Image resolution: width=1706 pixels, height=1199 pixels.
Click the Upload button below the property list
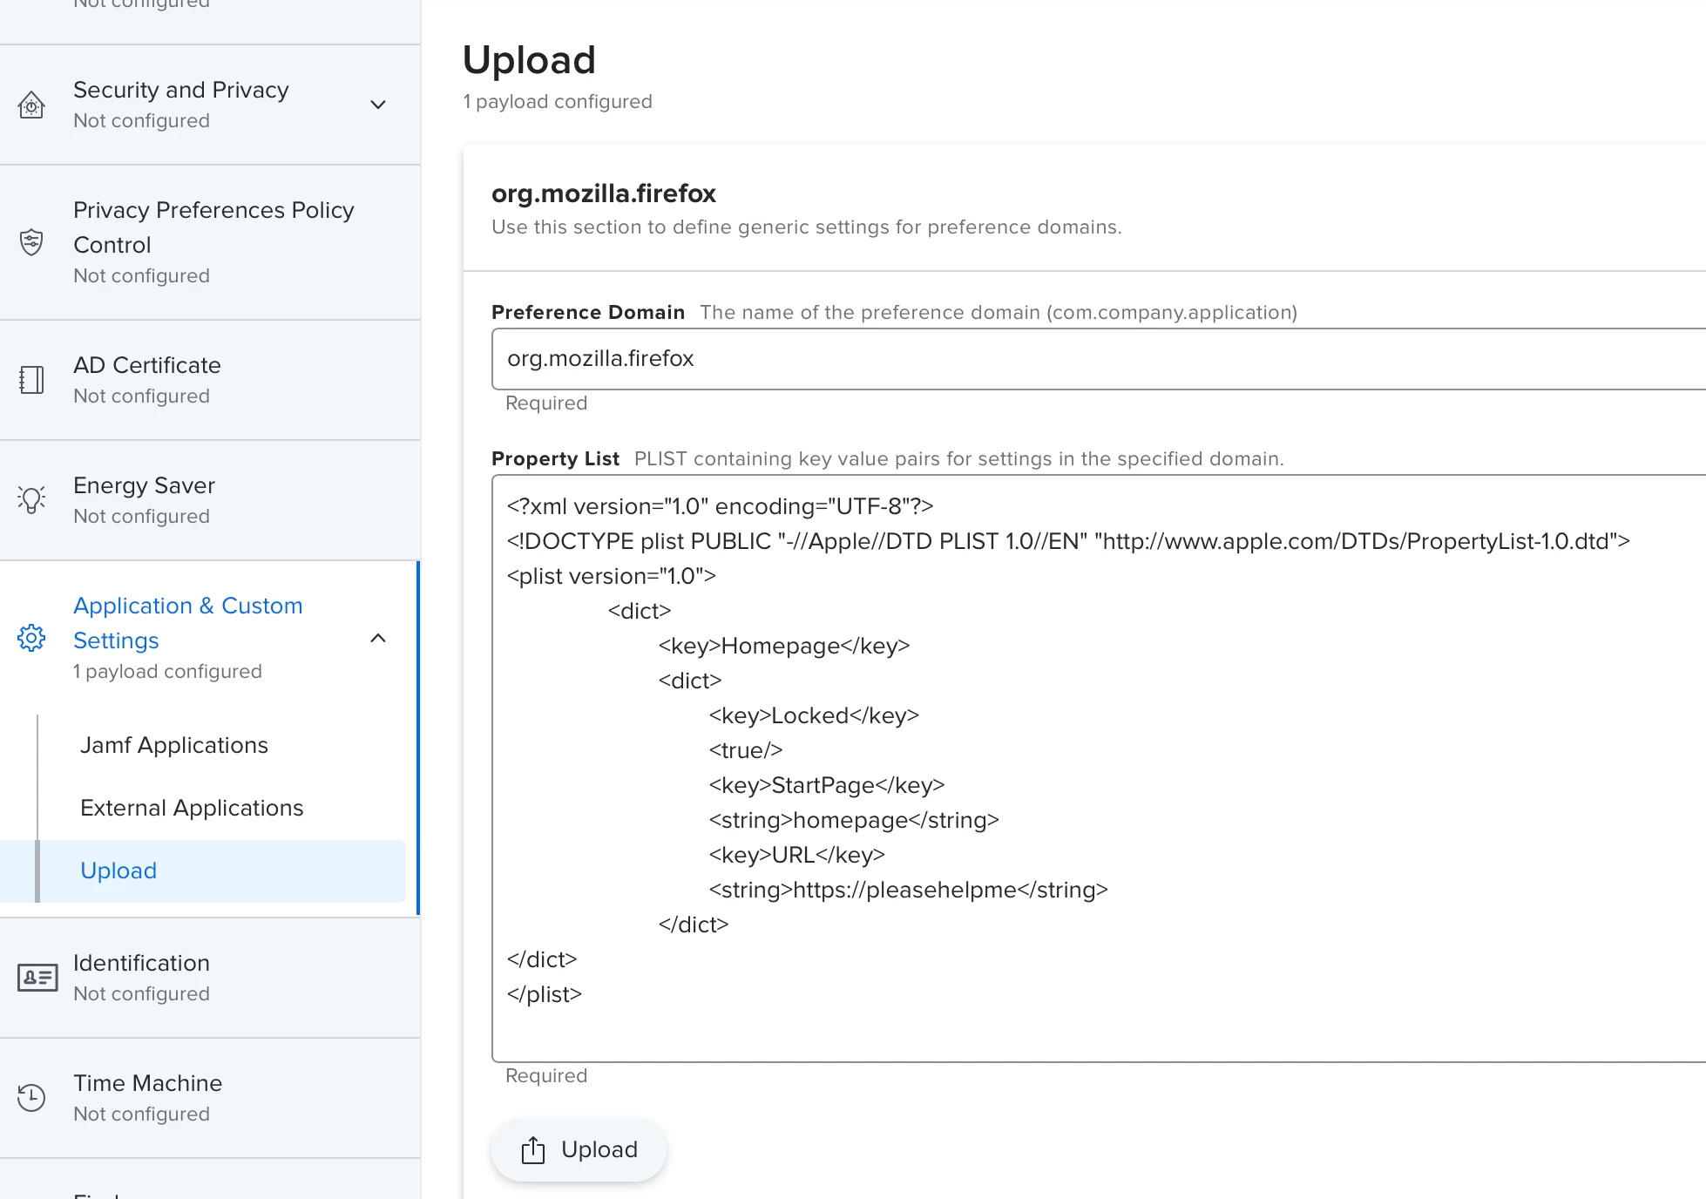(x=579, y=1150)
